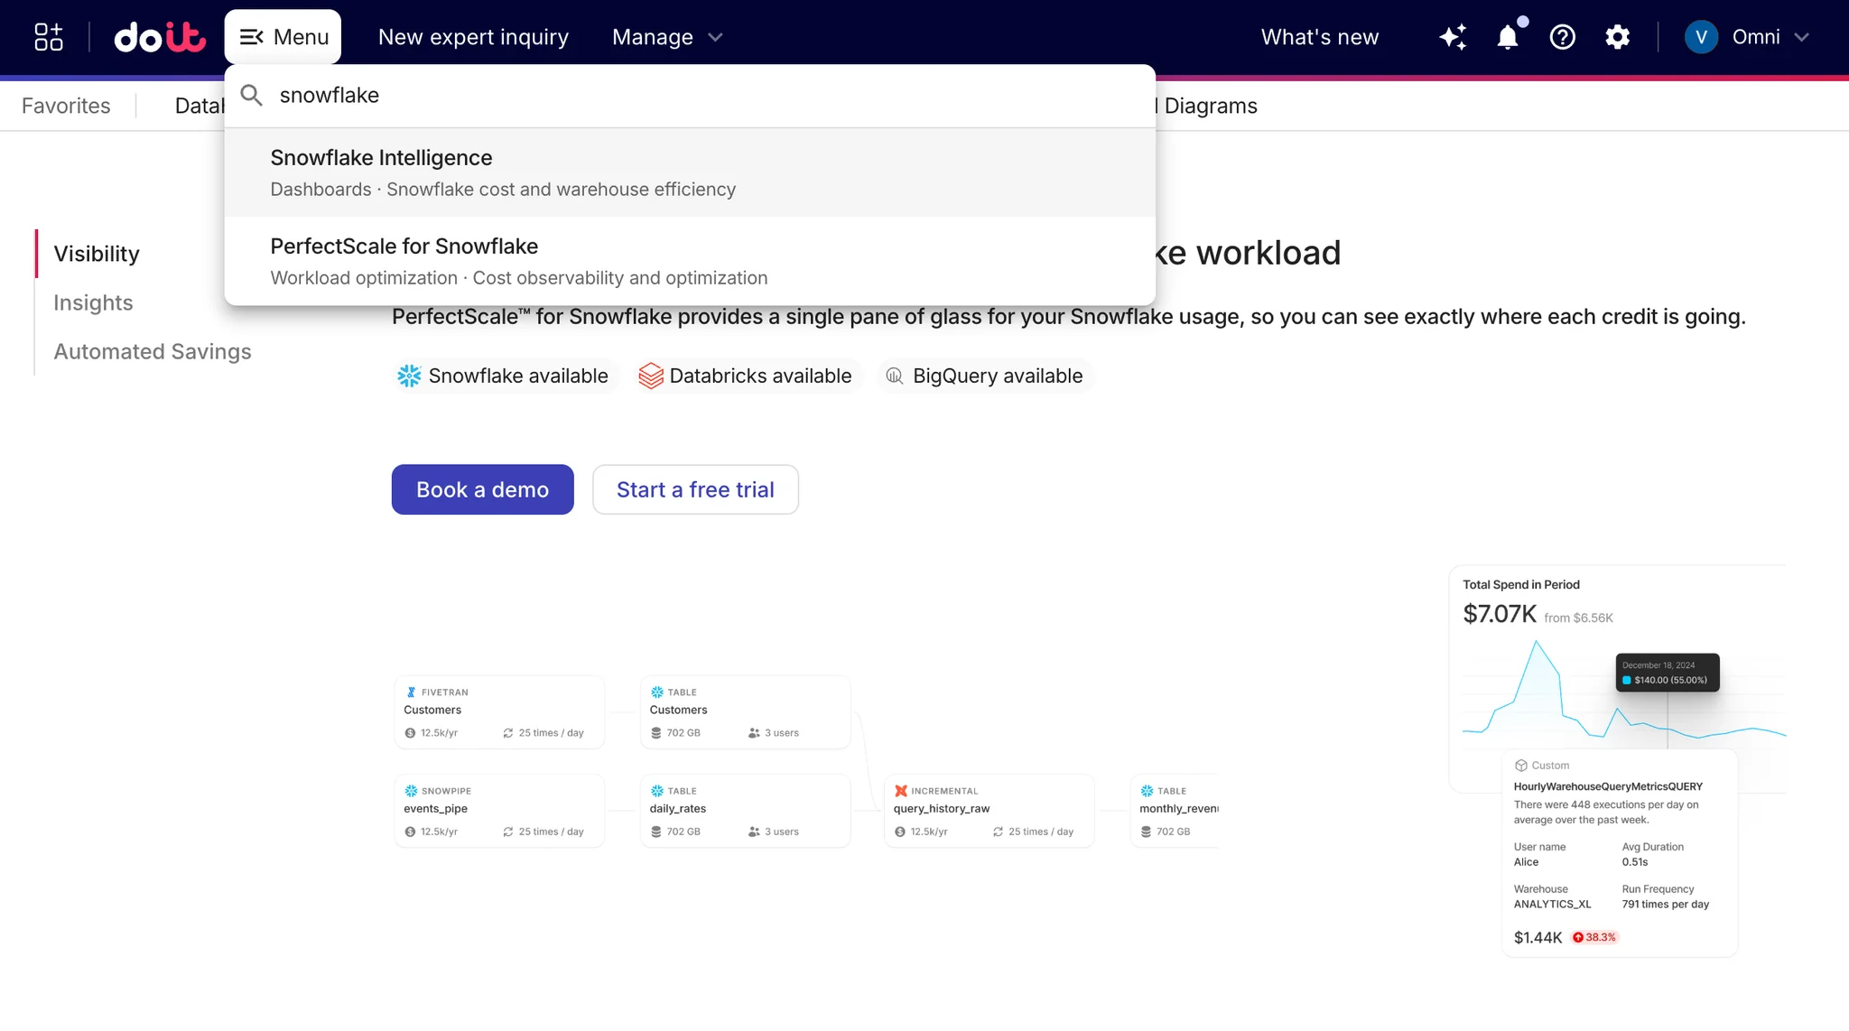Click the Incremental icon on query_history_raw card

click(900, 791)
